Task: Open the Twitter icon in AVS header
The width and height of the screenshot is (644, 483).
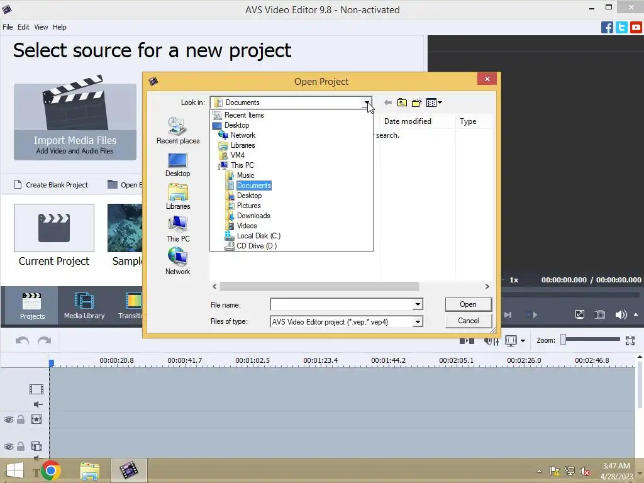Action: point(621,28)
